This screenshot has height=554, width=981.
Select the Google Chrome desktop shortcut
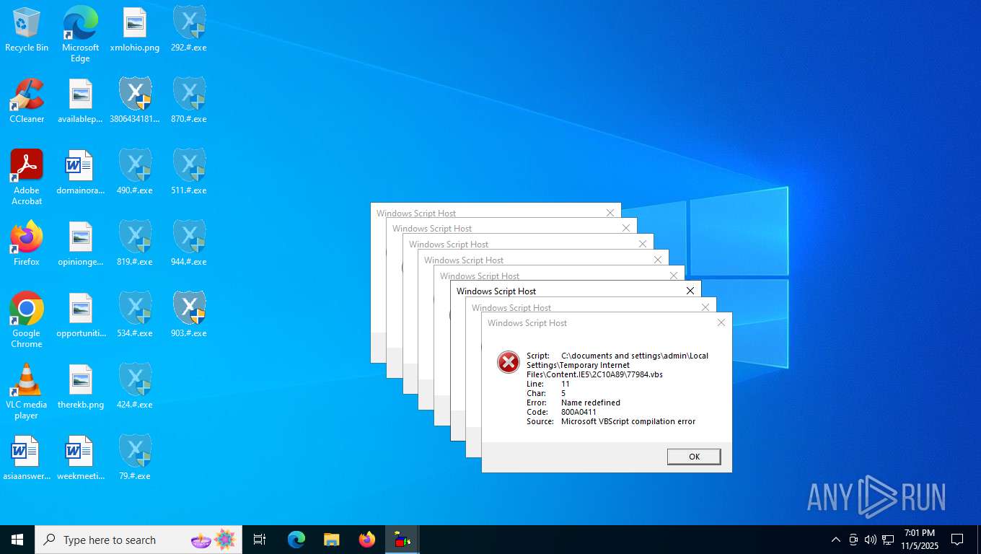coord(27,320)
